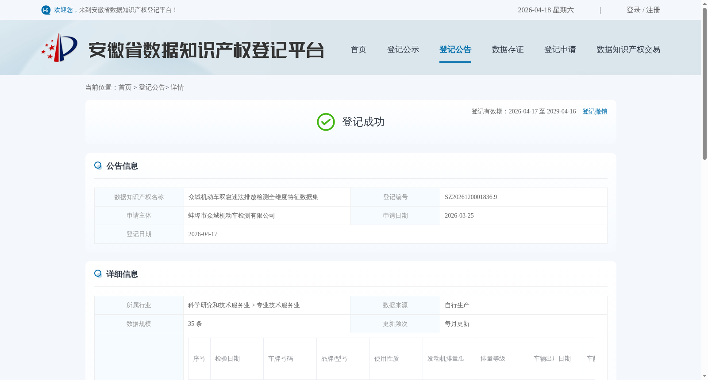
Task: Click the 登记日期 label cell
Action: point(139,234)
